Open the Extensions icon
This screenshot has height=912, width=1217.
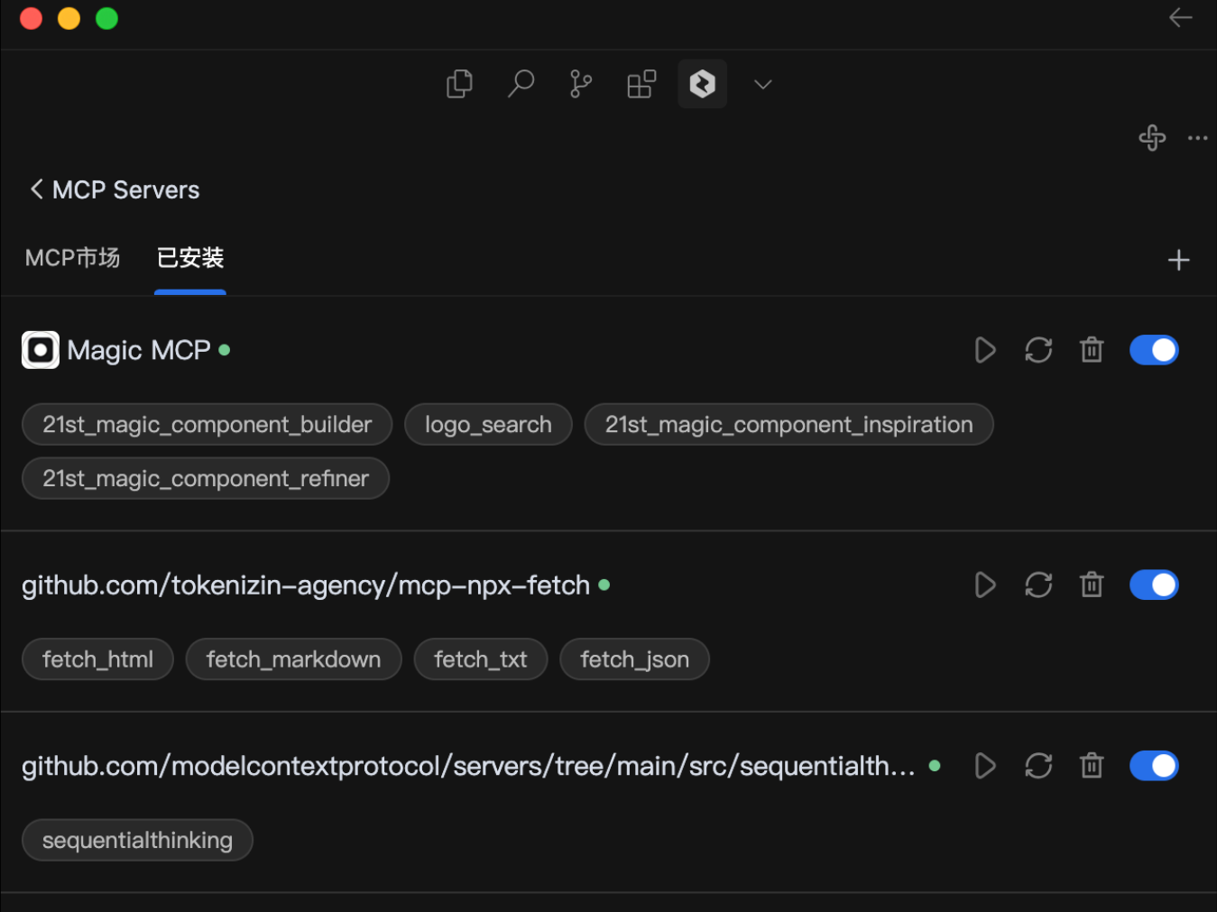tap(641, 84)
